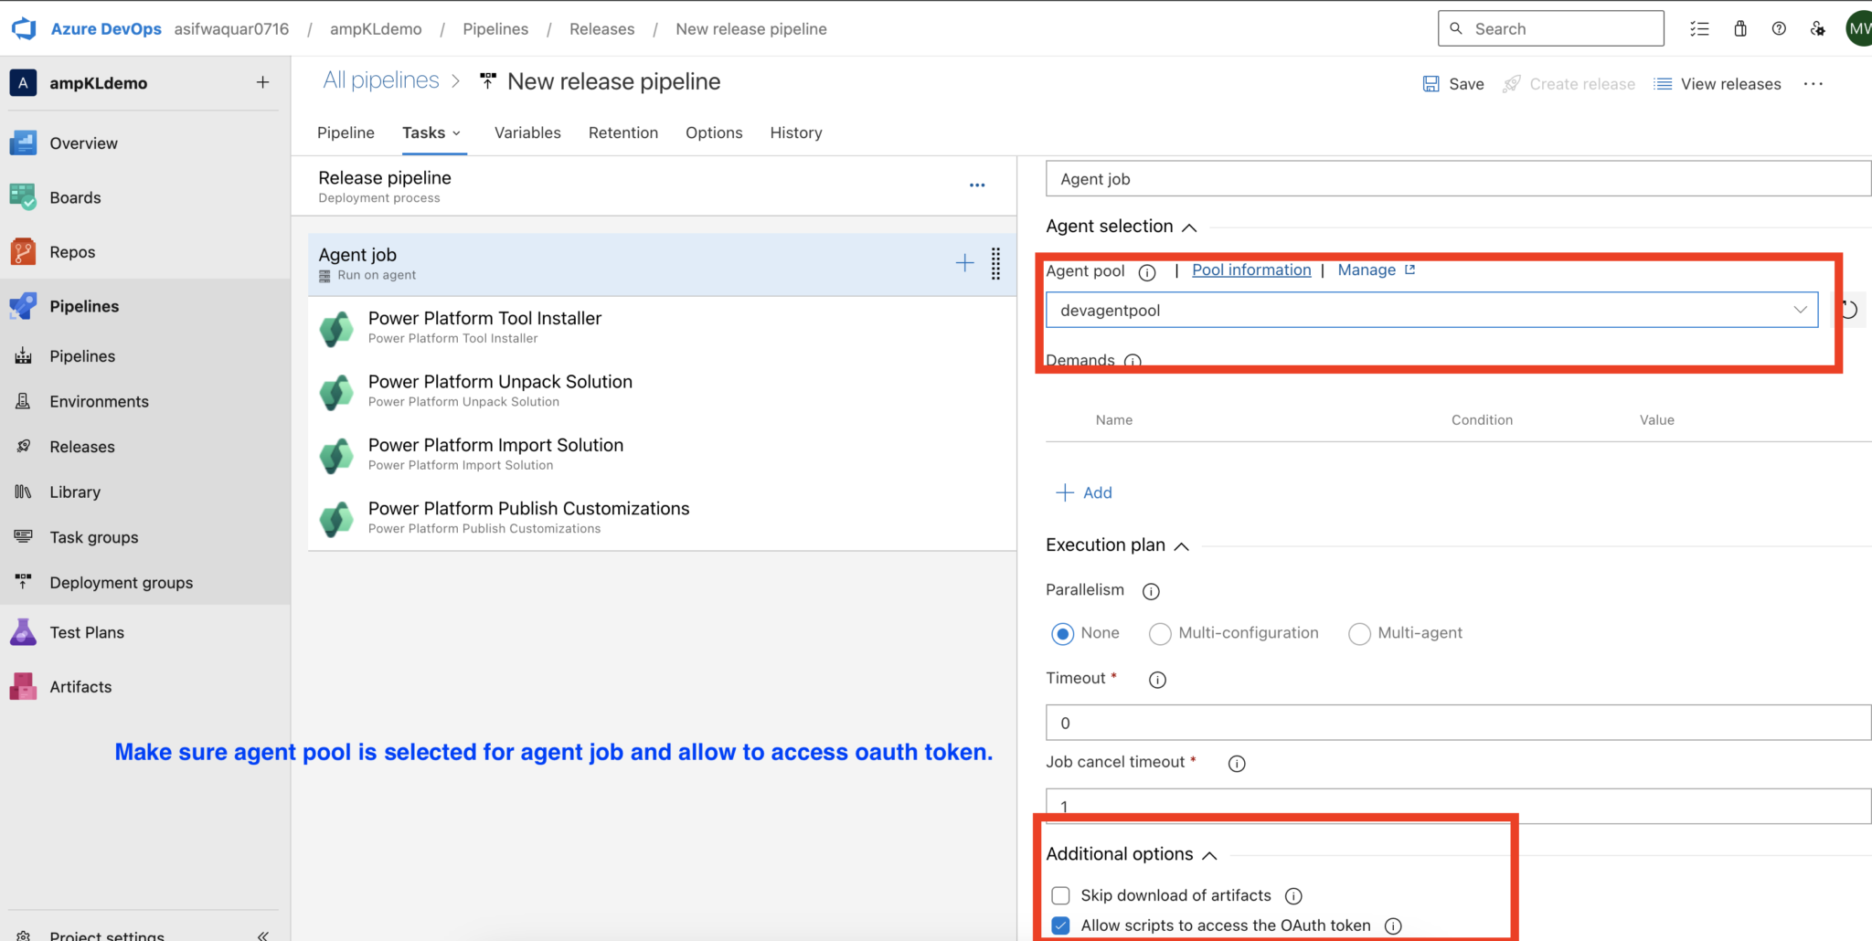Image resolution: width=1872 pixels, height=941 pixels.
Task: Switch to the History tab
Action: [796, 132]
